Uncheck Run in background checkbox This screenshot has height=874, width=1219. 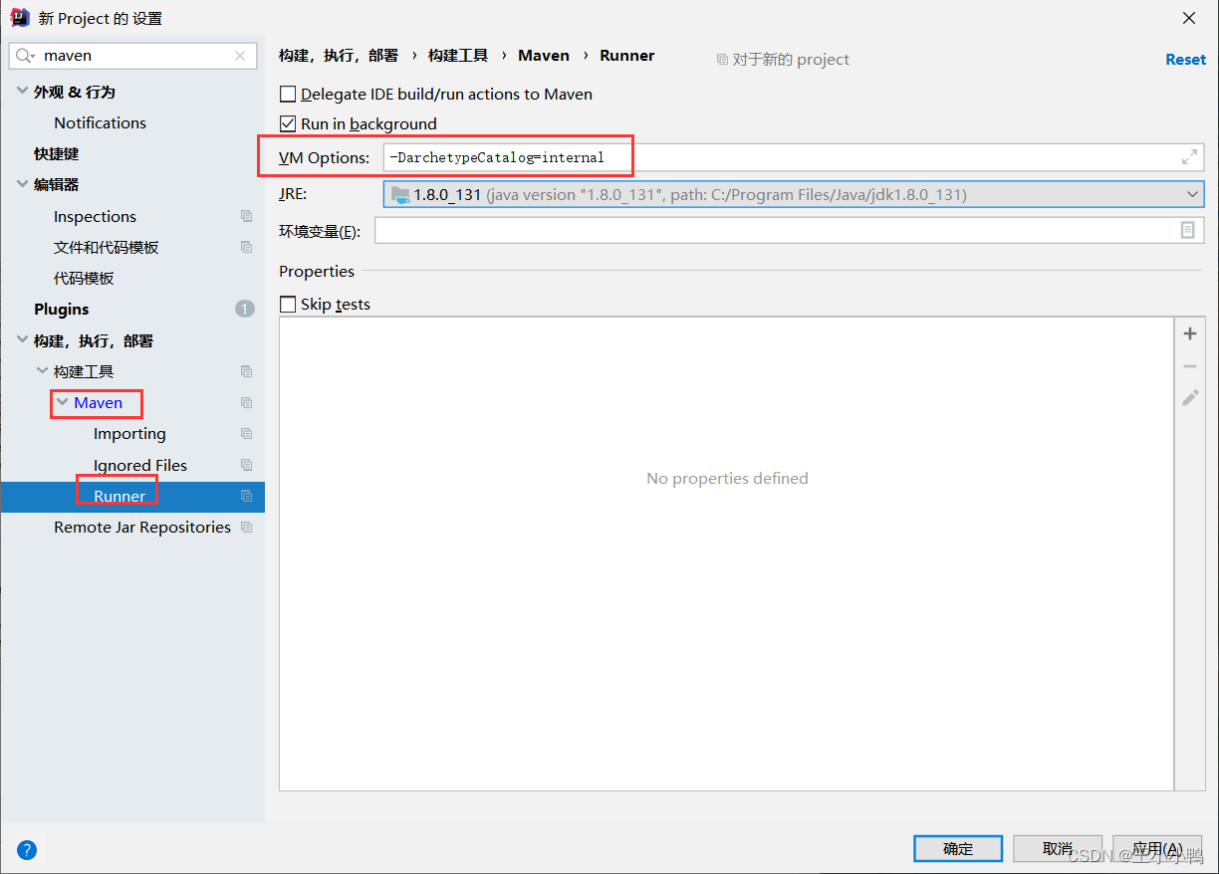coord(288,123)
